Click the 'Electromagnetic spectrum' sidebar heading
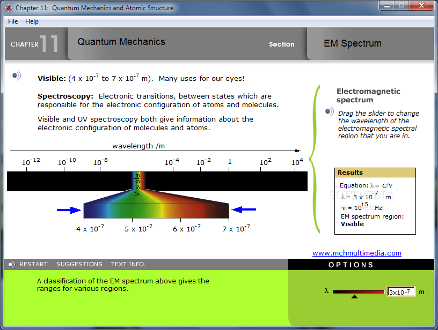Screen dimensions: 438x330 (368, 95)
